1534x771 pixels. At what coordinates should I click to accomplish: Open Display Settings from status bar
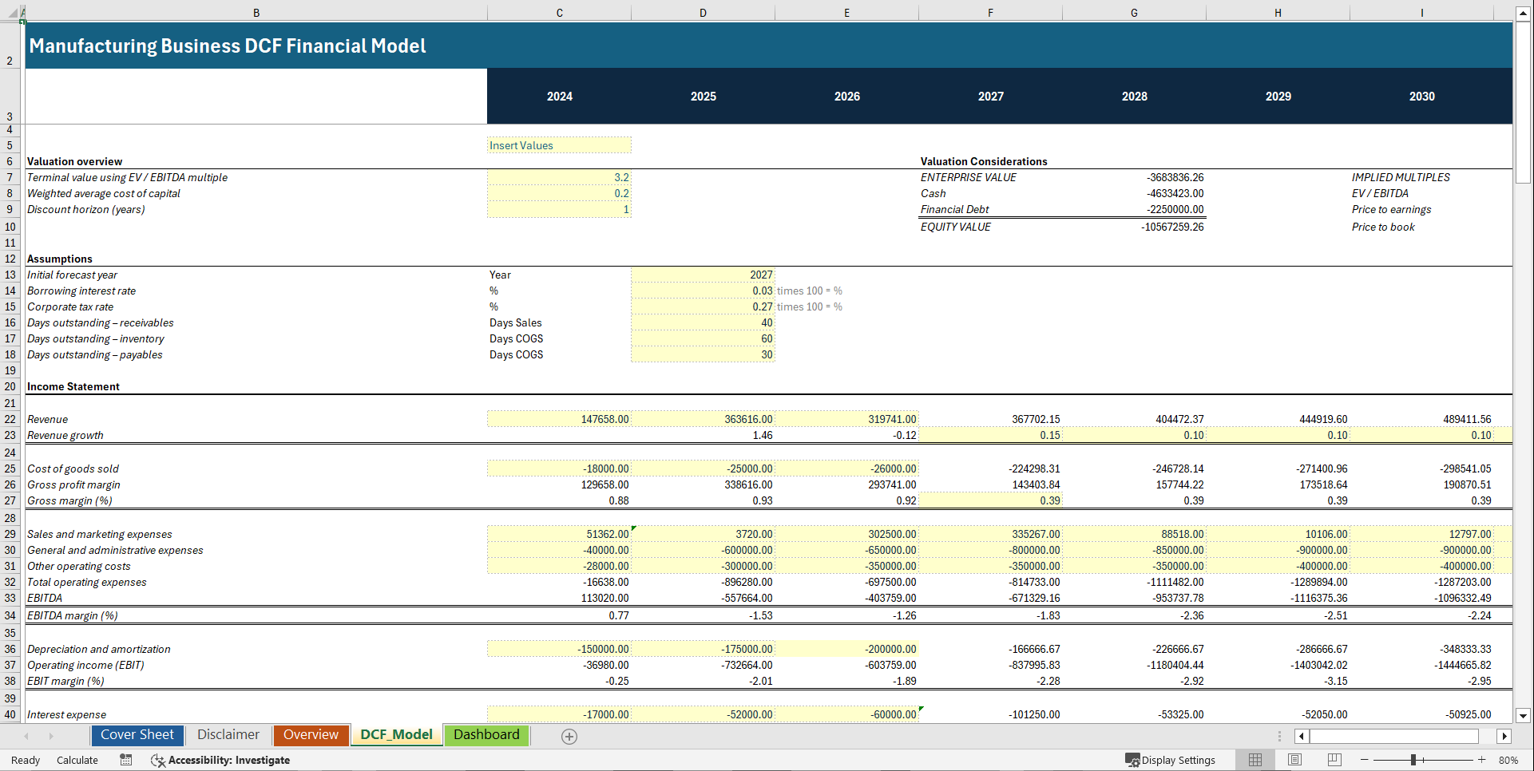point(1171,760)
